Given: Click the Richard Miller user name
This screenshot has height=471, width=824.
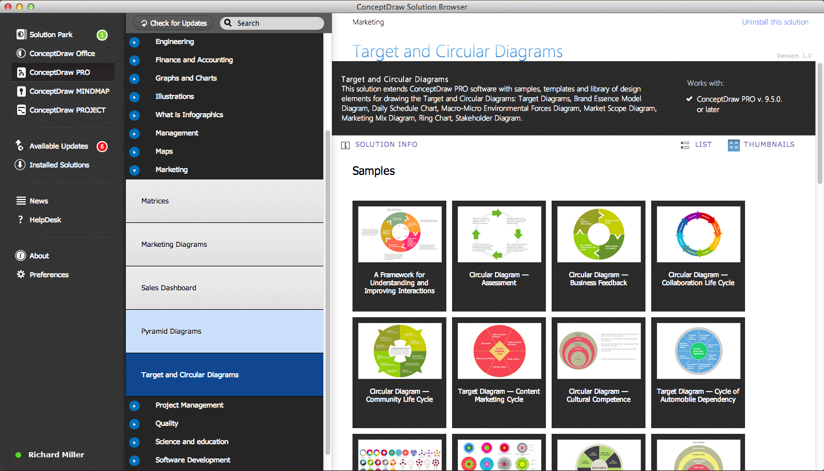Looking at the screenshot, I should click(x=56, y=455).
